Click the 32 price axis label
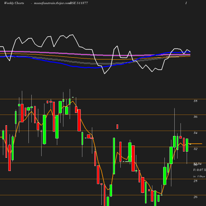Screen dimensions: 206x206 coord(195,149)
